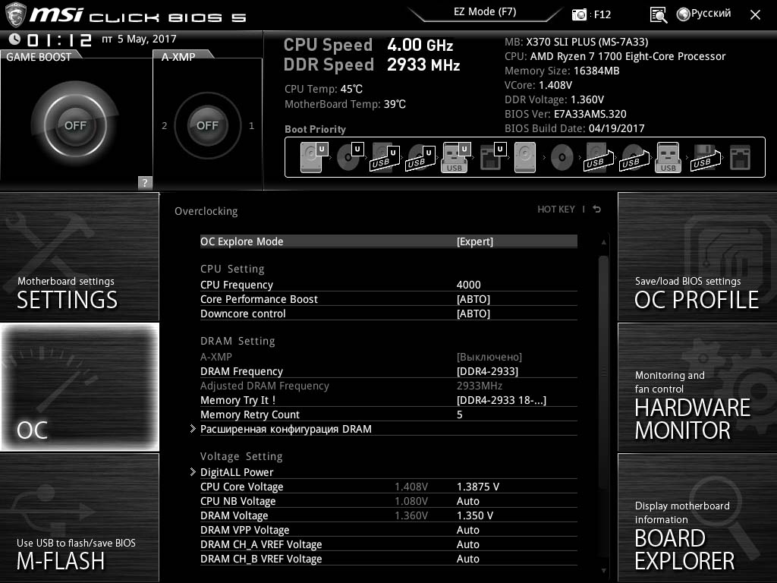Change language via the Русский label
This screenshot has width=777, height=583.
710,14
